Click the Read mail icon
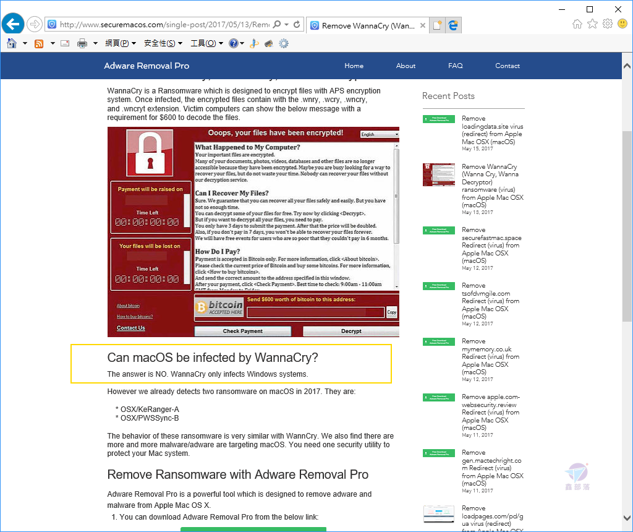This screenshot has width=633, height=532. click(65, 43)
